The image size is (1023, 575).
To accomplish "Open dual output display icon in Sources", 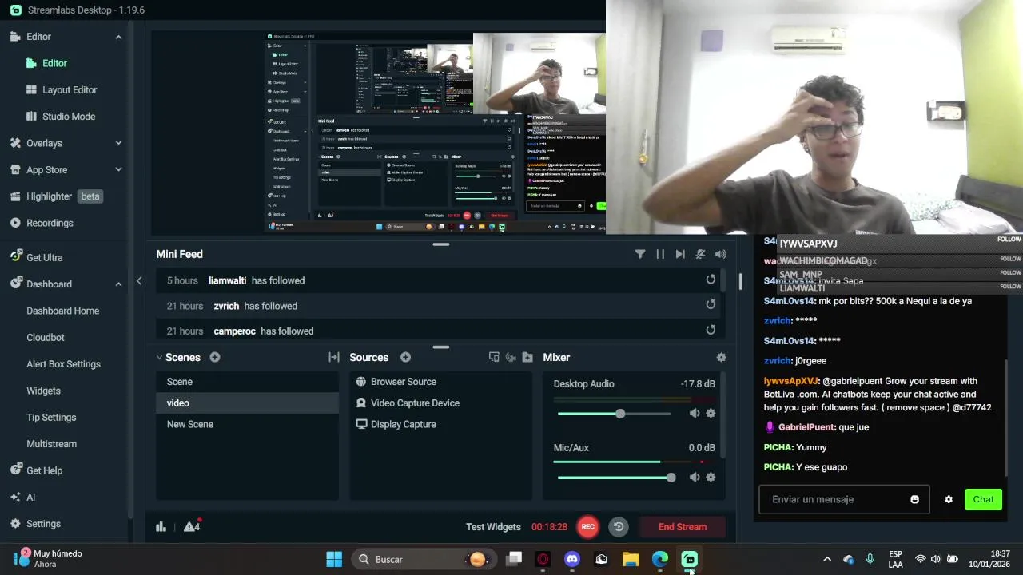I will (494, 357).
